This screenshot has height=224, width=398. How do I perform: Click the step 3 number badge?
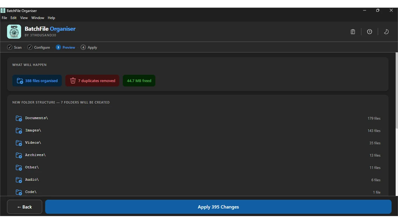point(58,47)
